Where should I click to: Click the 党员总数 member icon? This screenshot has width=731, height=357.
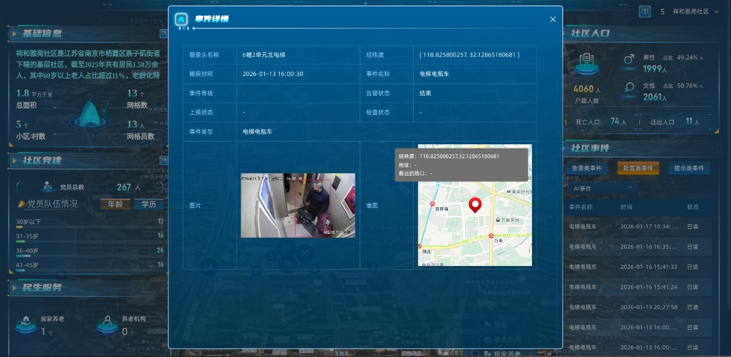coord(48,187)
